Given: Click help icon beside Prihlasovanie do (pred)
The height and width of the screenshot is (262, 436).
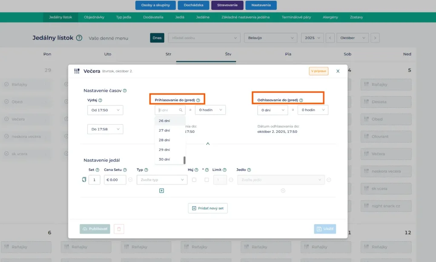Looking at the screenshot, I should (x=198, y=100).
